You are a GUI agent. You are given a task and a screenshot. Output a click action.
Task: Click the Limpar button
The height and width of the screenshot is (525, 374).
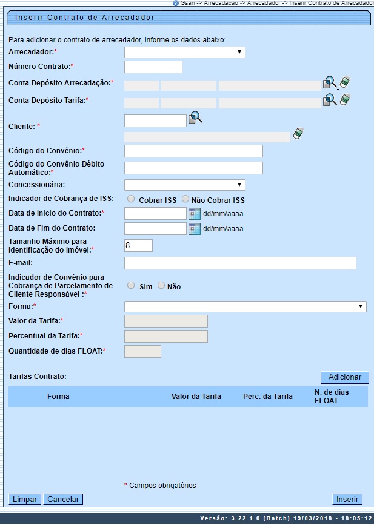pyautogui.click(x=24, y=499)
